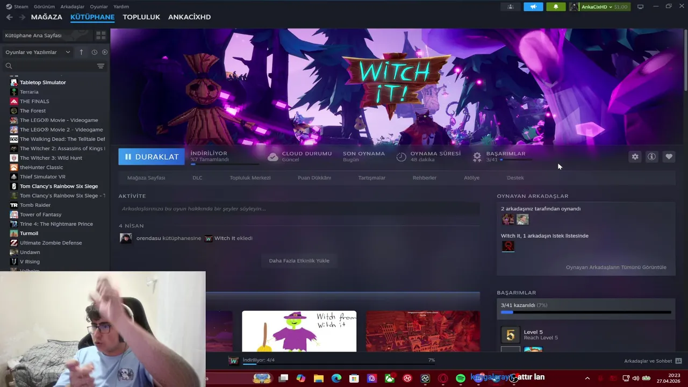Open the announcements megaphone icon
The image size is (688, 387).
pos(533,6)
